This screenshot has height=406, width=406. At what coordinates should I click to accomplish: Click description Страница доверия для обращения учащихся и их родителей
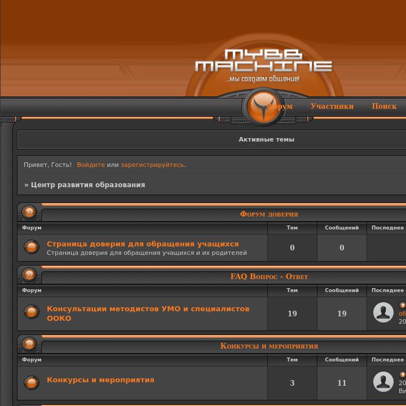tap(147, 253)
